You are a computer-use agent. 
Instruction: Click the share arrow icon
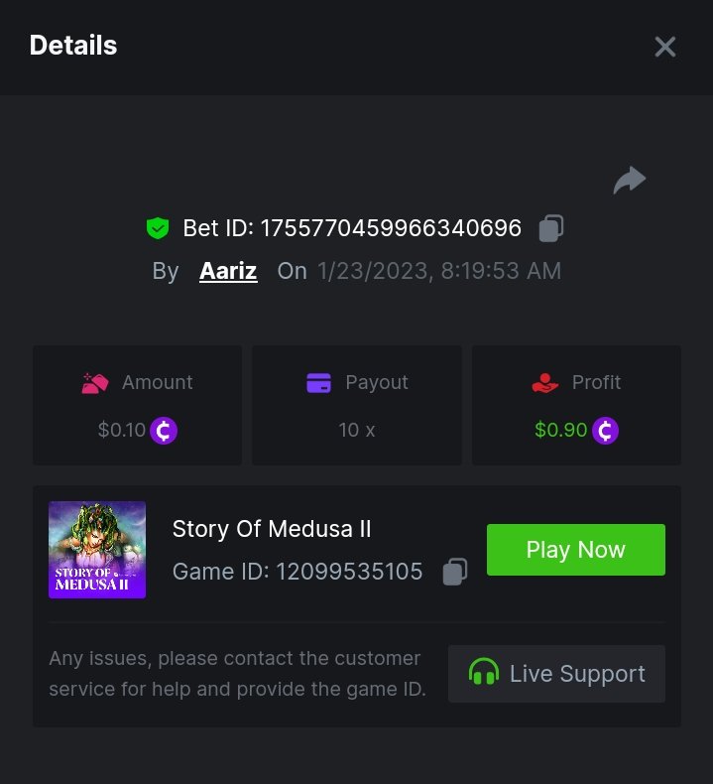tap(630, 181)
